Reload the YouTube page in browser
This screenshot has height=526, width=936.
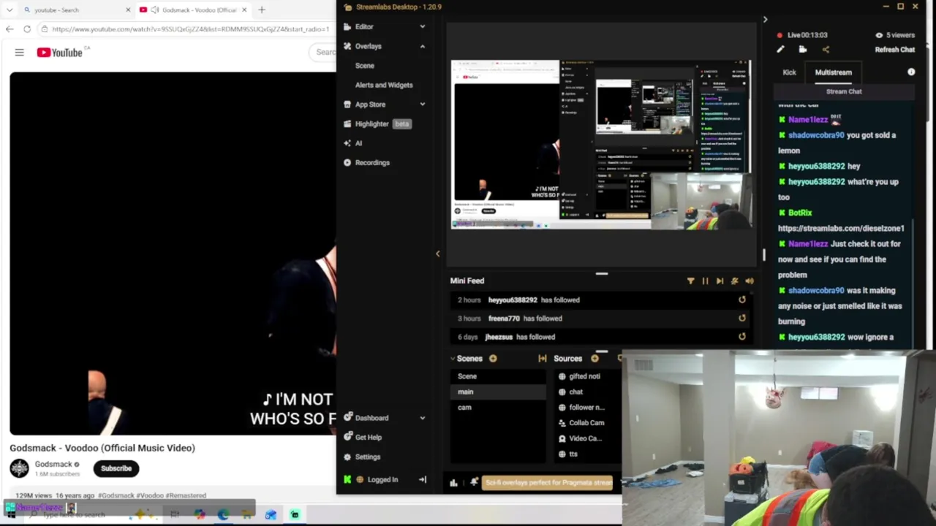tap(27, 29)
